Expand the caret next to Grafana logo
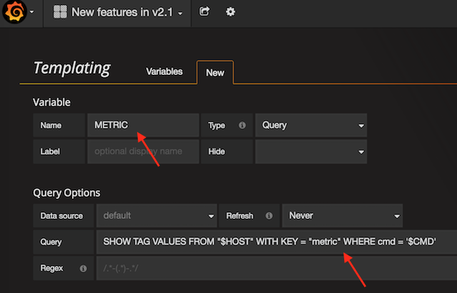Image resolution: width=457 pixels, height=293 pixels. (33, 13)
